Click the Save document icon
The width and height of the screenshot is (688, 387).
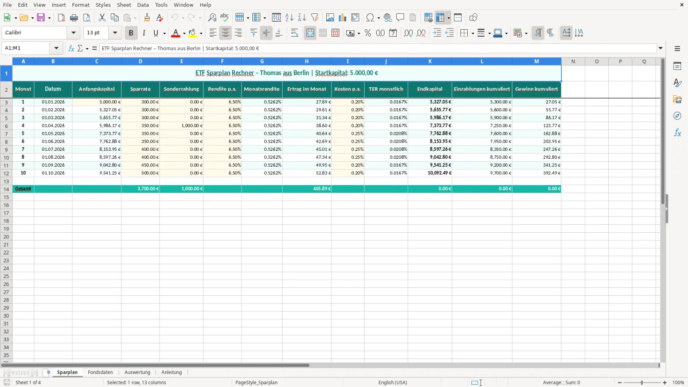[x=41, y=18]
